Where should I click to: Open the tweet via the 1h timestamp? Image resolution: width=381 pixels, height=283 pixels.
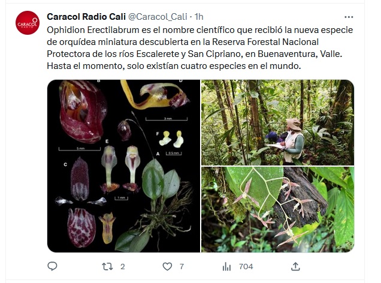199,17
